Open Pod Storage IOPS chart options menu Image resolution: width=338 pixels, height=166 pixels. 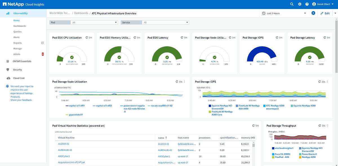[x=327, y=82]
